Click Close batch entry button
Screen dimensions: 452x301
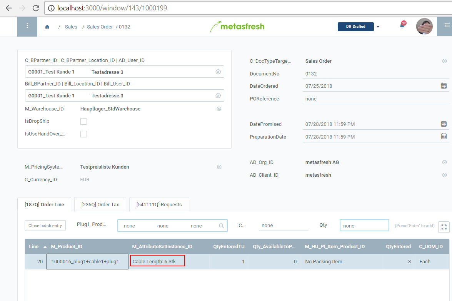(x=45, y=226)
